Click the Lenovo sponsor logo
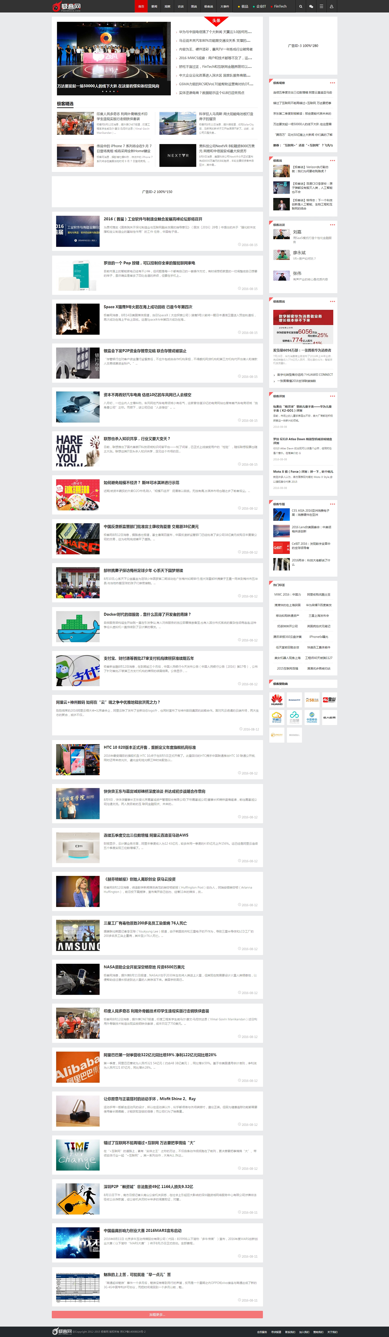The width and height of the screenshot is (389, 1337). click(294, 700)
